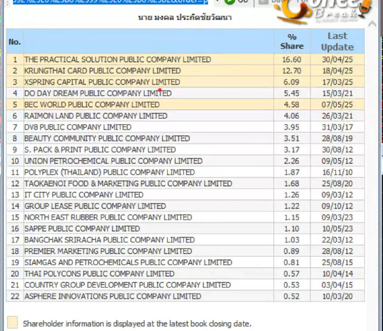The width and height of the screenshot is (383, 331).
Task: Select the 25/08/15 update date
Action: pyautogui.click(x=337, y=262)
